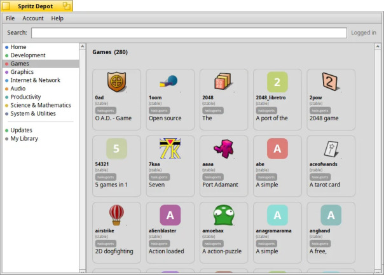Click the Spritz Depot window zoom icon
The width and height of the screenshot is (384, 275).
pos(66,6)
